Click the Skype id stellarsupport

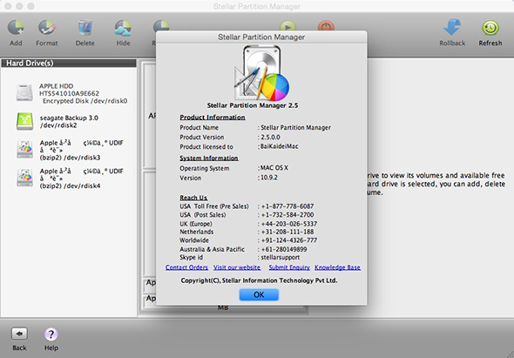[281, 257]
